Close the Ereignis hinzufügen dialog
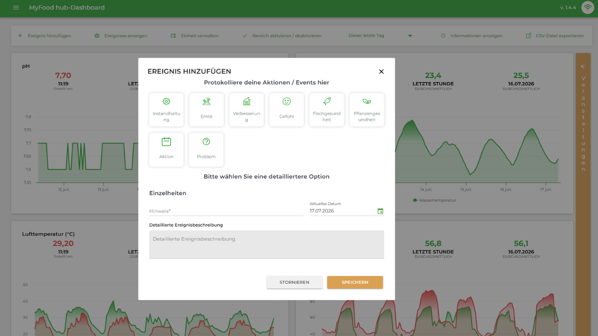Image resolution: width=598 pixels, height=336 pixels. click(381, 72)
